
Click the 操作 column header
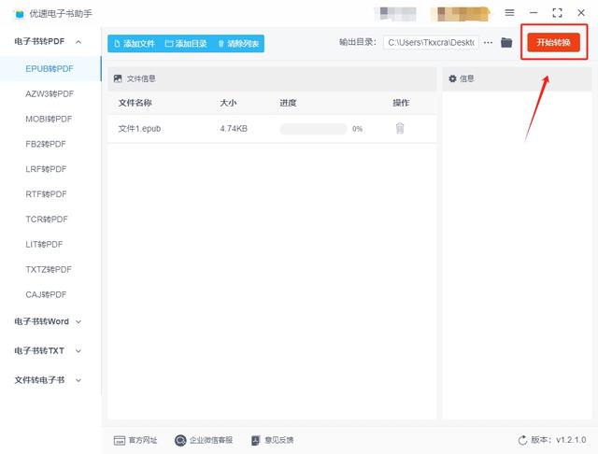click(401, 103)
